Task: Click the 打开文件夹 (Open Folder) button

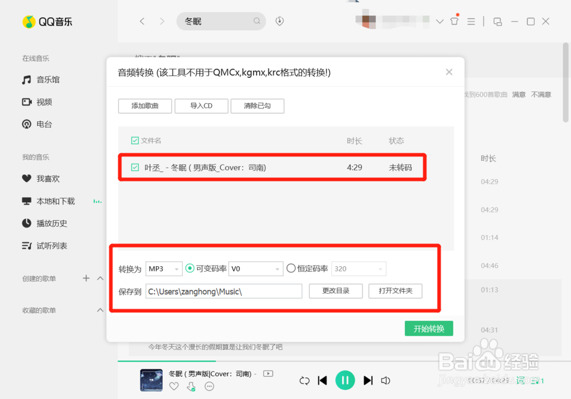Action: coord(395,291)
